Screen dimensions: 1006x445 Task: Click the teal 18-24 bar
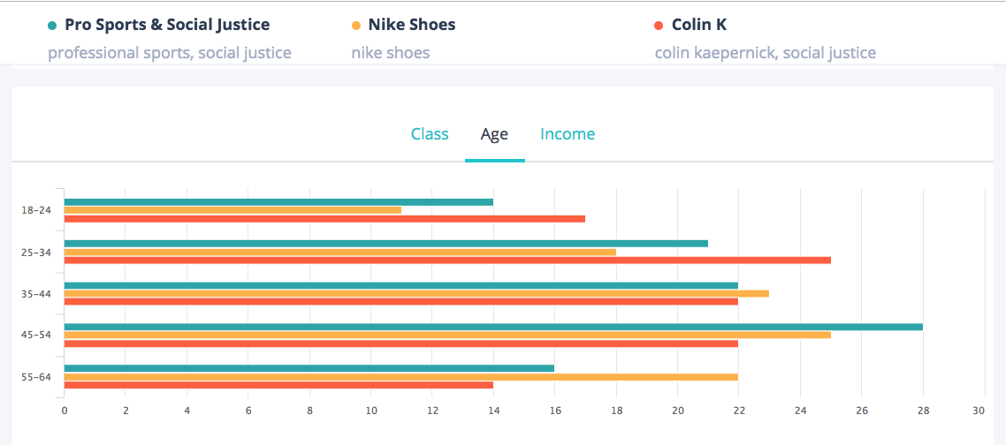[x=278, y=202]
